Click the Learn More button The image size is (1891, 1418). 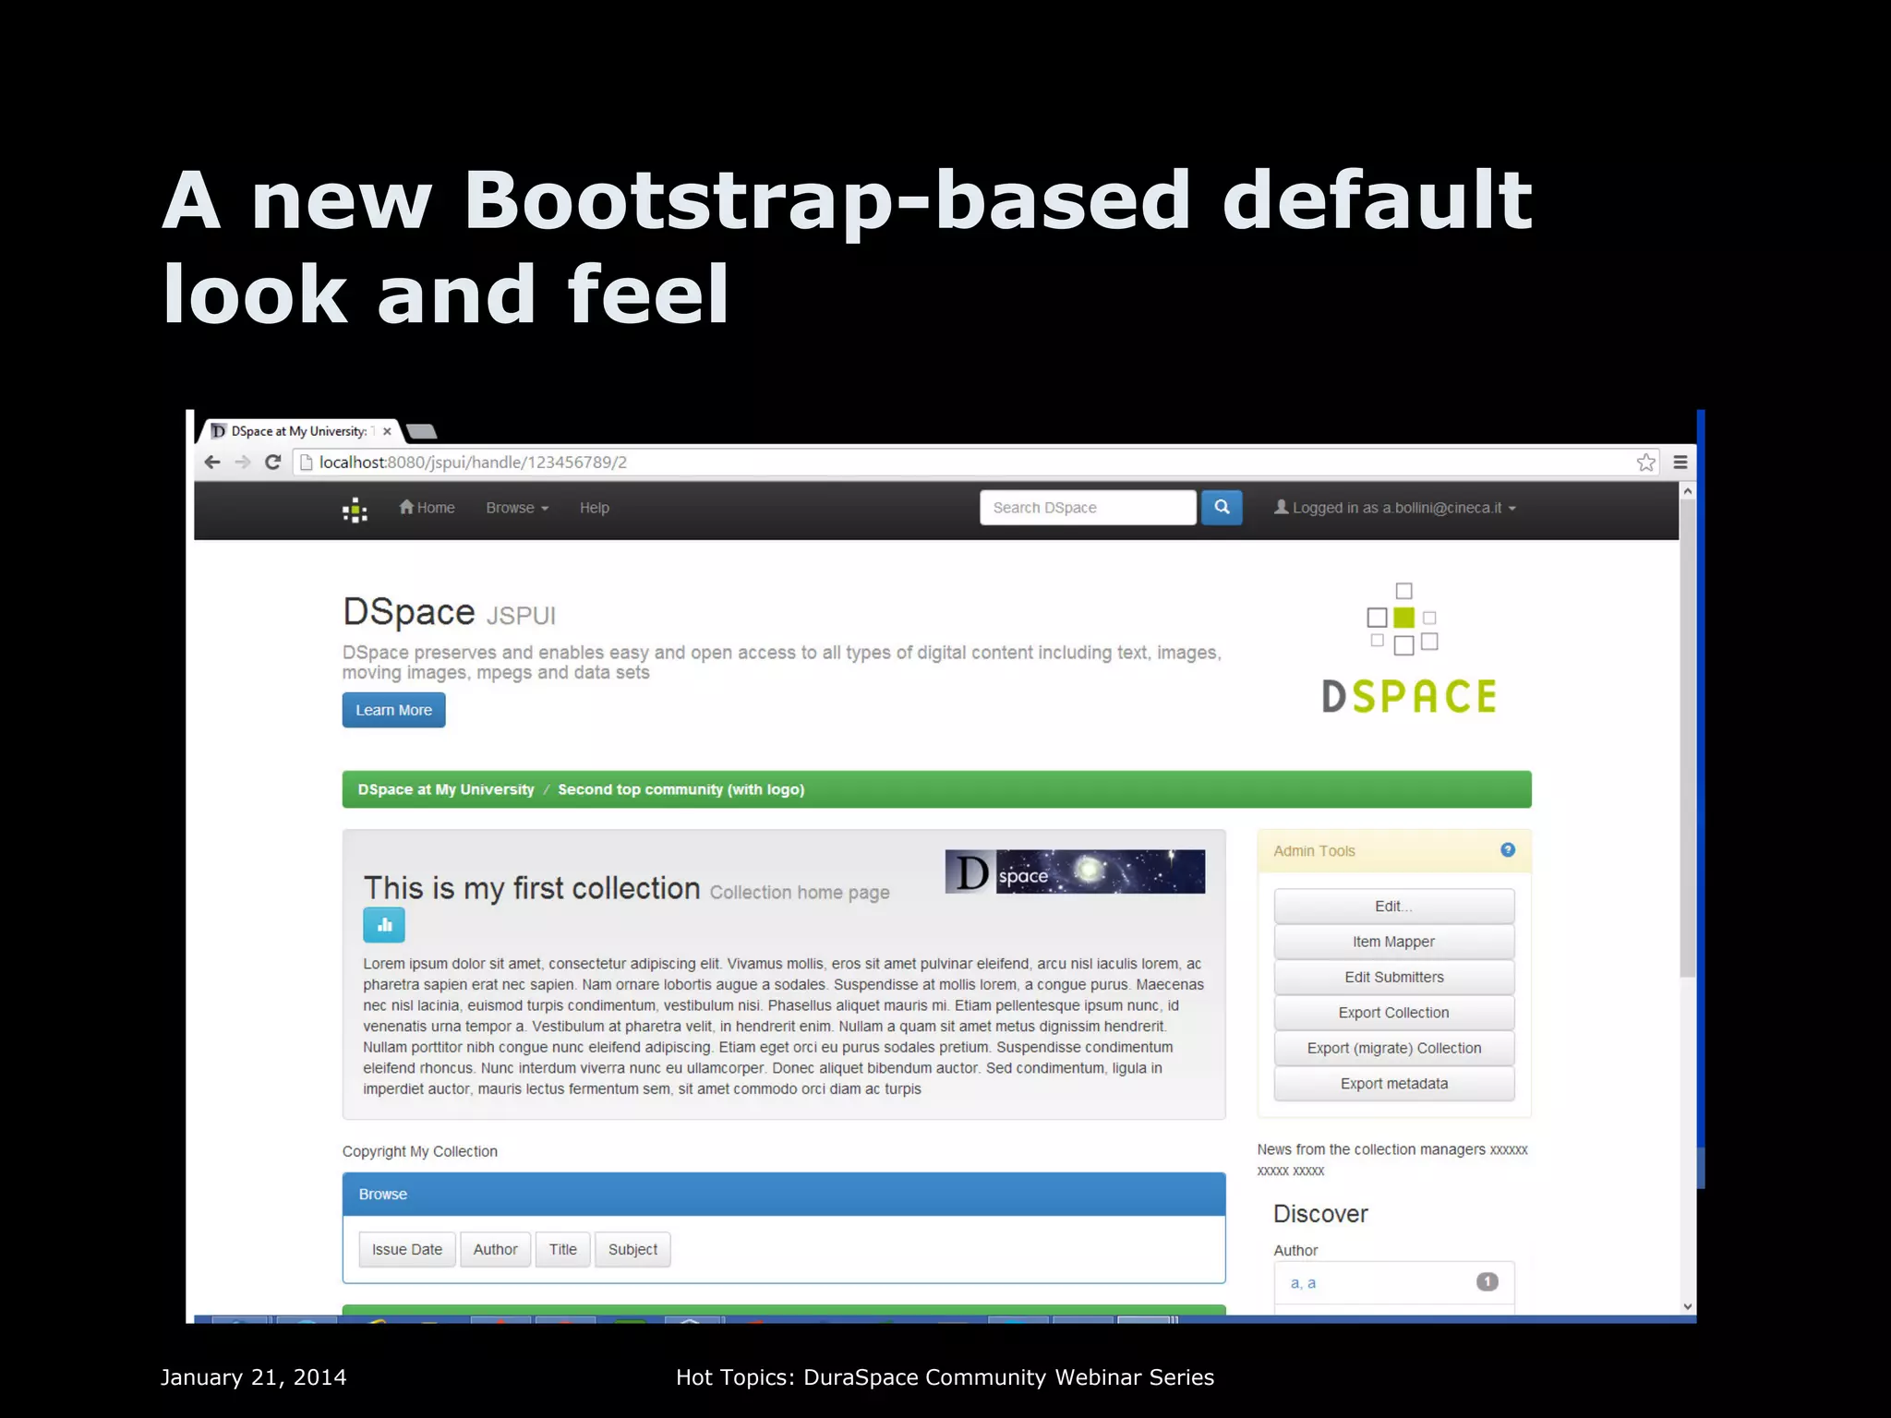click(394, 710)
